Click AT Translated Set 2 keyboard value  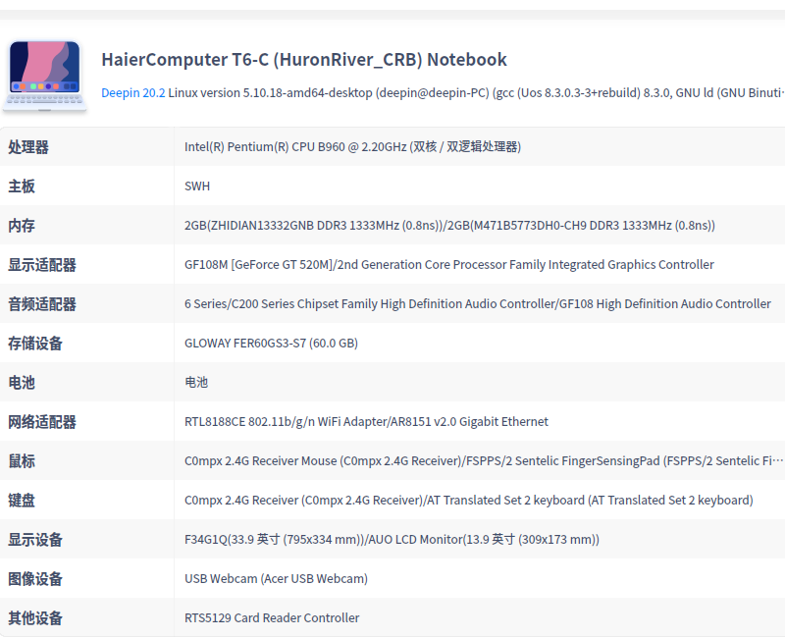point(469,501)
